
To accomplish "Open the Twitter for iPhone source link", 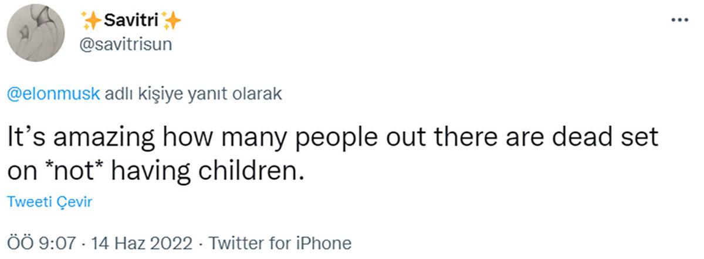I will pos(280,243).
